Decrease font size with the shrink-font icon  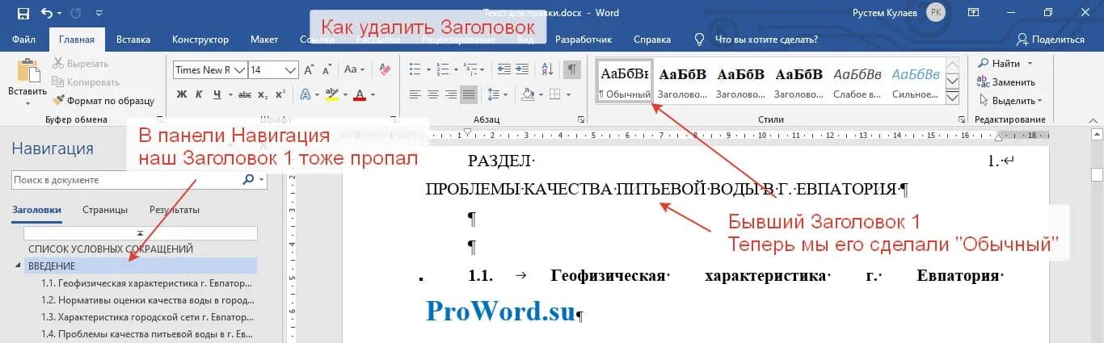[x=327, y=70]
